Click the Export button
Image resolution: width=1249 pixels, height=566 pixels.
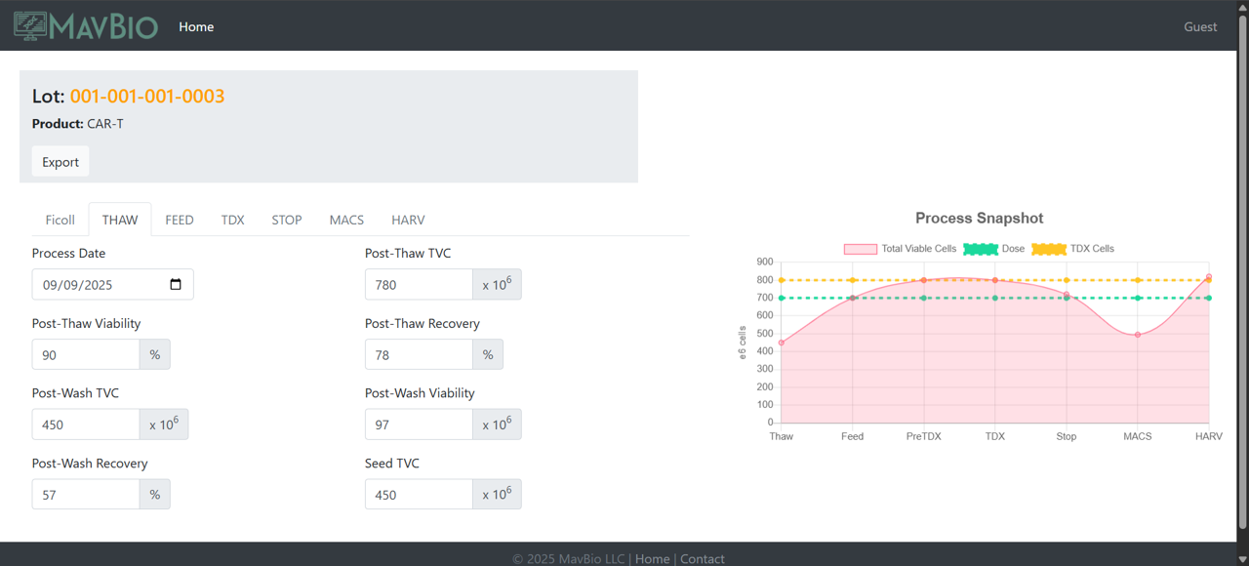[x=60, y=162]
